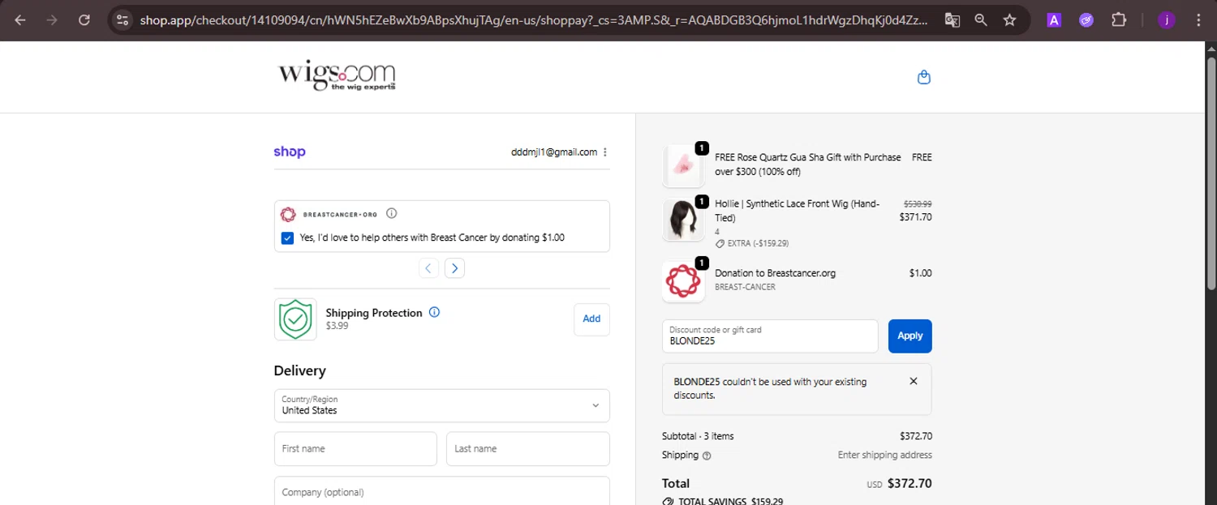Bookmark this page with star icon
This screenshot has width=1217, height=505.
click(1009, 20)
